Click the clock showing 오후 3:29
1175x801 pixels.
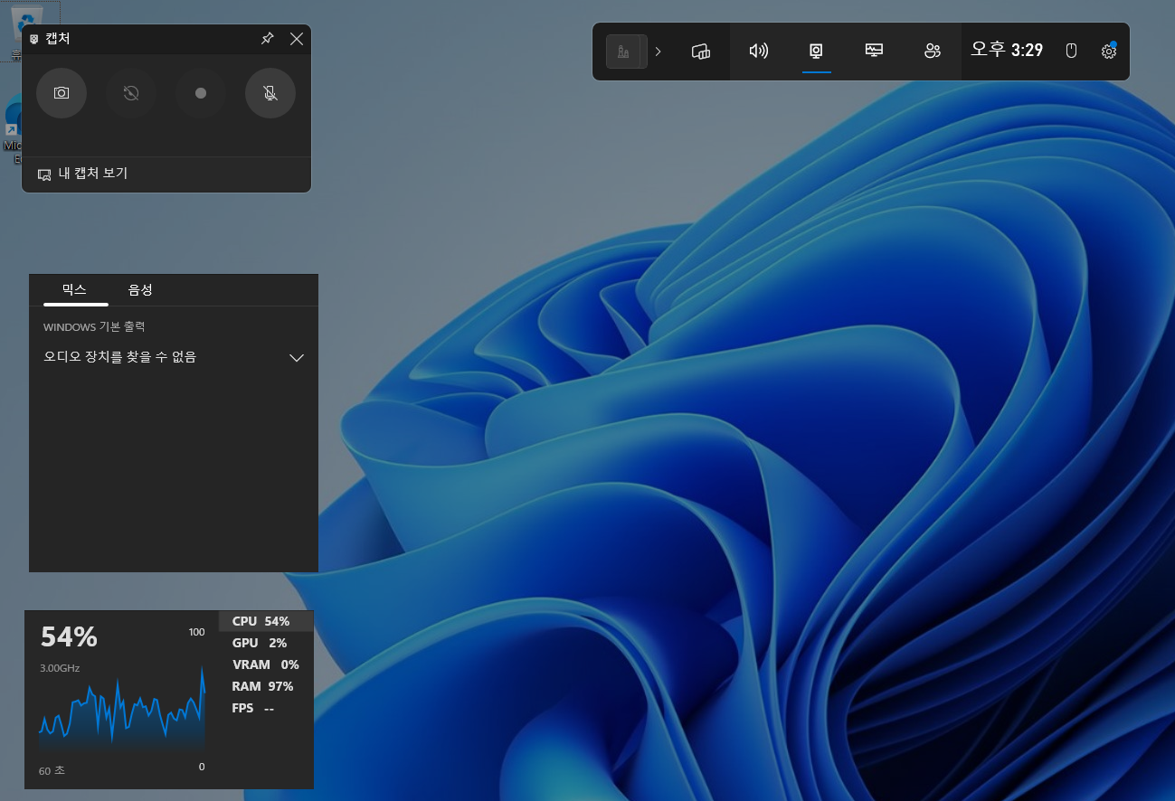pos(1007,51)
